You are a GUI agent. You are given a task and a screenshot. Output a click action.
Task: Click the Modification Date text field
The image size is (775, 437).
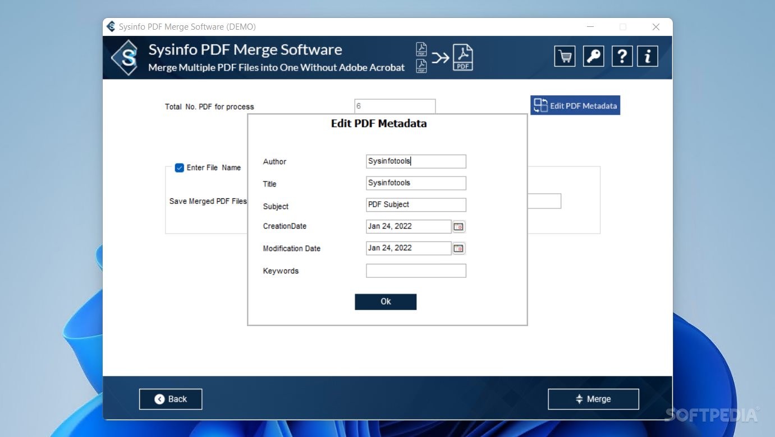tap(409, 248)
